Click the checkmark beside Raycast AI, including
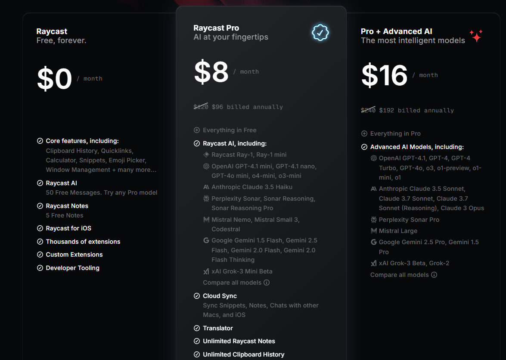Viewport: 506px width, 360px height. point(196,143)
